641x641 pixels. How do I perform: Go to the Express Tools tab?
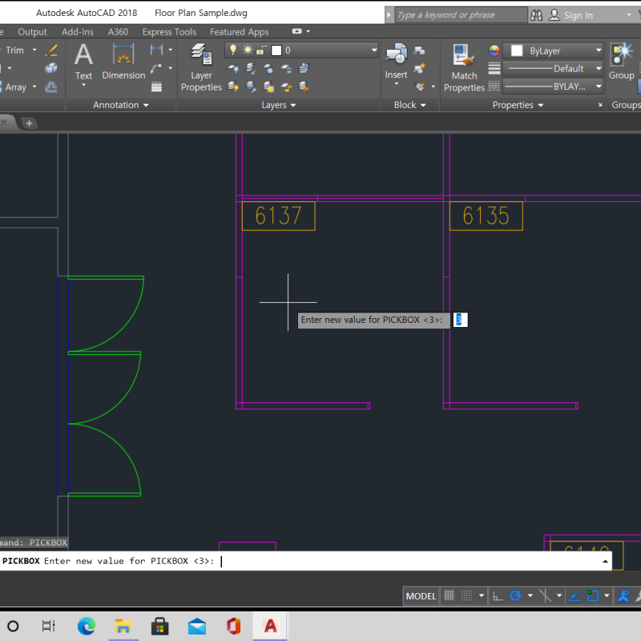(169, 32)
